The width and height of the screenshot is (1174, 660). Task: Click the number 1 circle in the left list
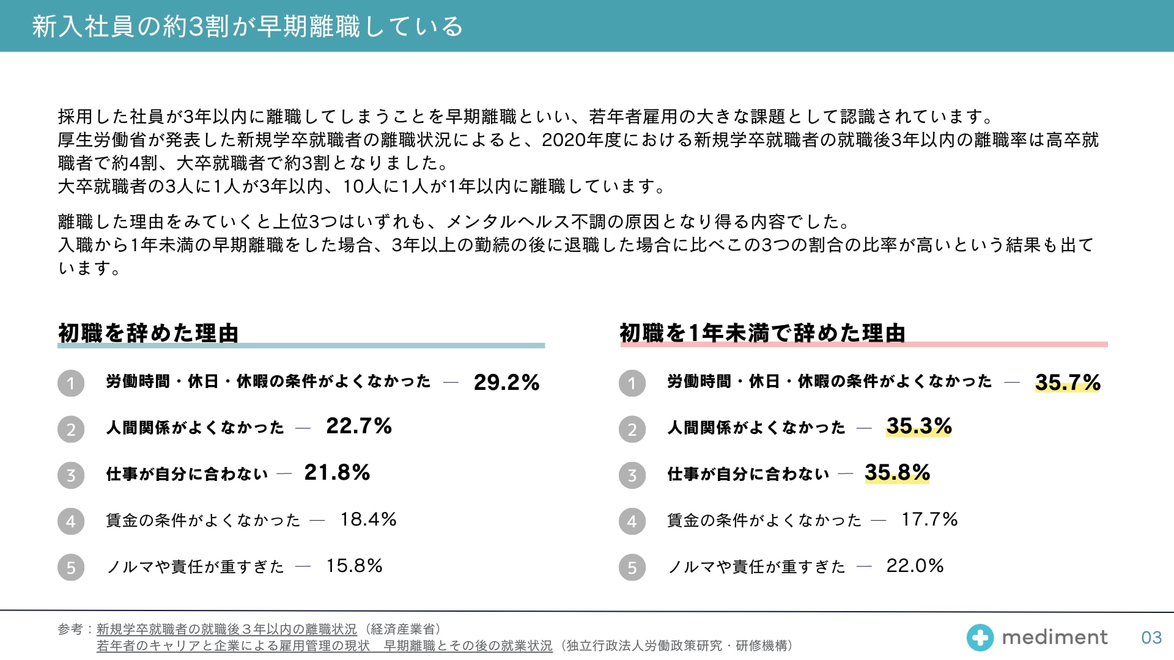point(71,383)
